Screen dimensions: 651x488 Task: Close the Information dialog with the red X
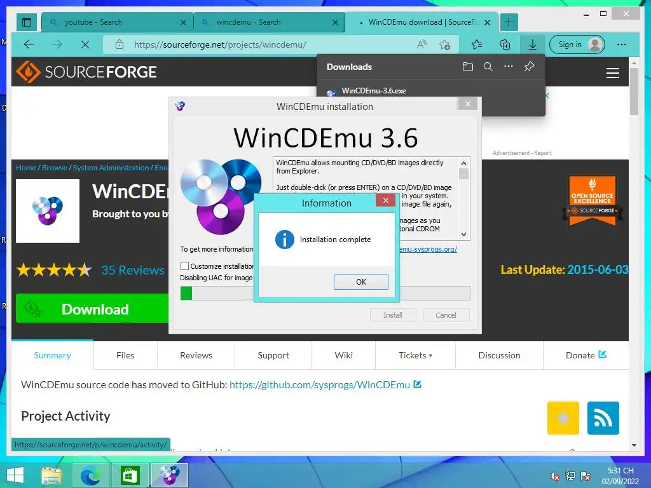(x=385, y=200)
